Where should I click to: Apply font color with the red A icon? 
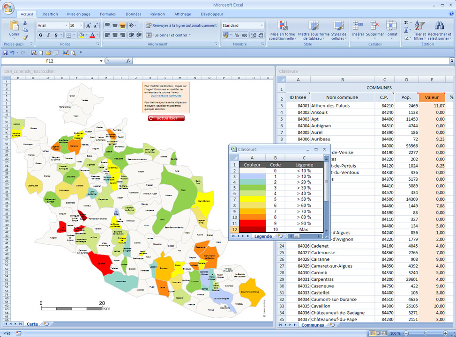(x=92, y=35)
